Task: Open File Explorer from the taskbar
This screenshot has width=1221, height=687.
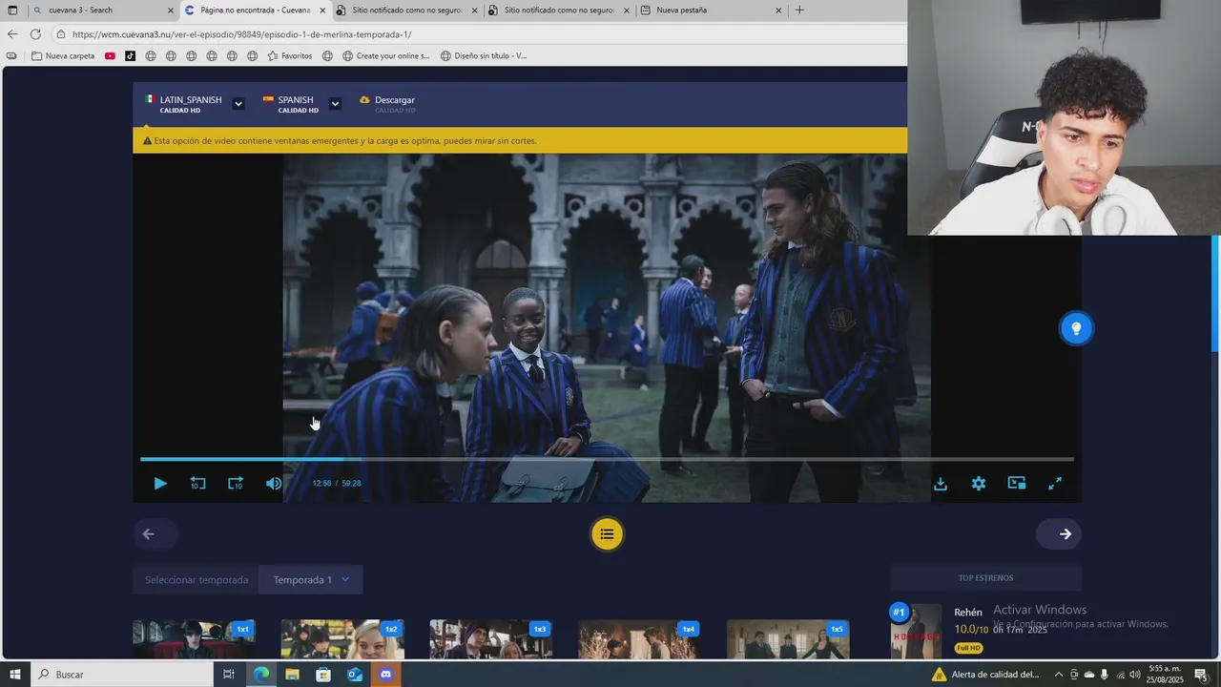Action: click(x=292, y=675)
